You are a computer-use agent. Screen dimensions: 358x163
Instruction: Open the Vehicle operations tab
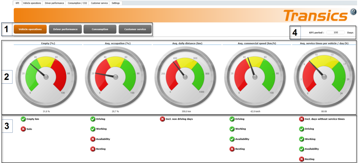pos(32,3)
